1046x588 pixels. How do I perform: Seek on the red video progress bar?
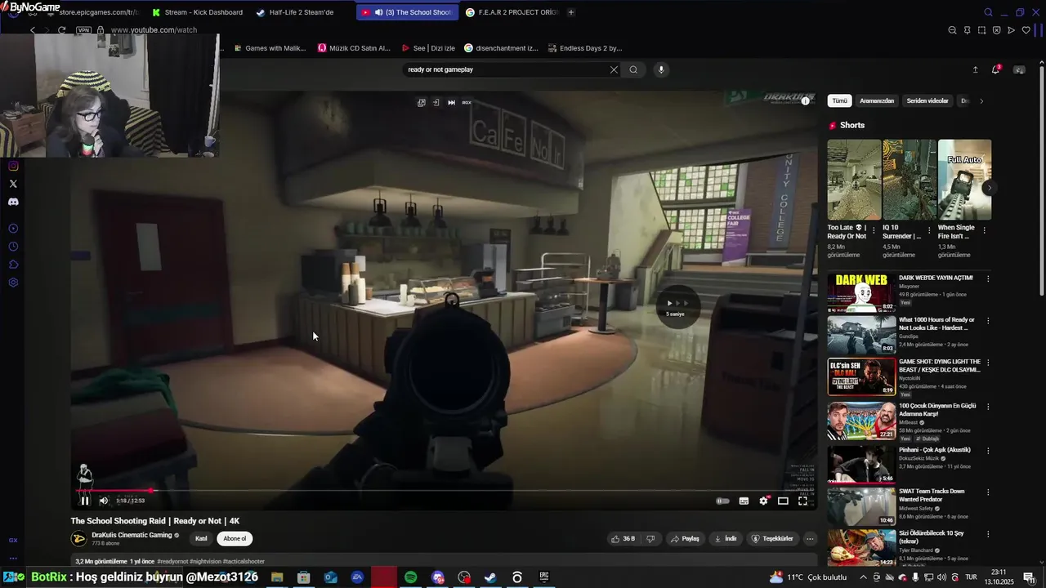tap(445, 491)
